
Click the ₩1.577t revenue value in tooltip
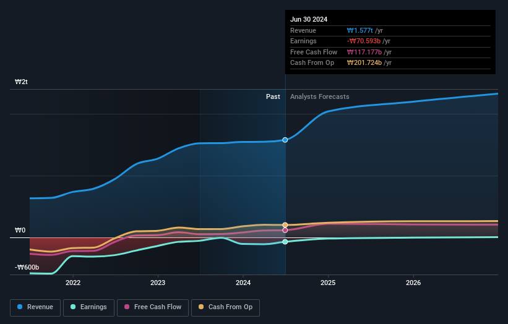coord(360,30)
